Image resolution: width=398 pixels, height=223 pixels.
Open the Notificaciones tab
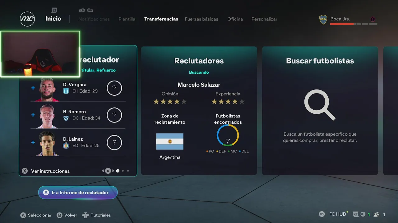pyautogui.click(x=94, y=19)
